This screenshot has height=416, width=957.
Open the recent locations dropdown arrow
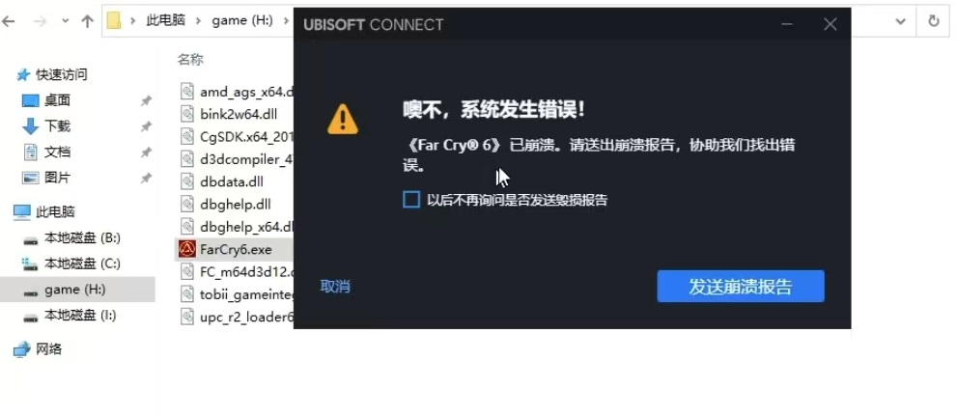(x=66, y=21)
